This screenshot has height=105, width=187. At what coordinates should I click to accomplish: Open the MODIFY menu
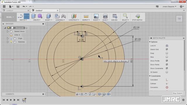(x=49, y=20)
